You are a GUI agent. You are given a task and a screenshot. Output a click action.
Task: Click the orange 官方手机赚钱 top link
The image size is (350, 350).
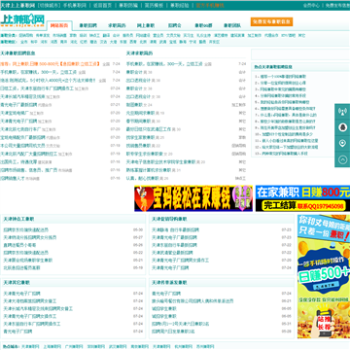[210, 5]
